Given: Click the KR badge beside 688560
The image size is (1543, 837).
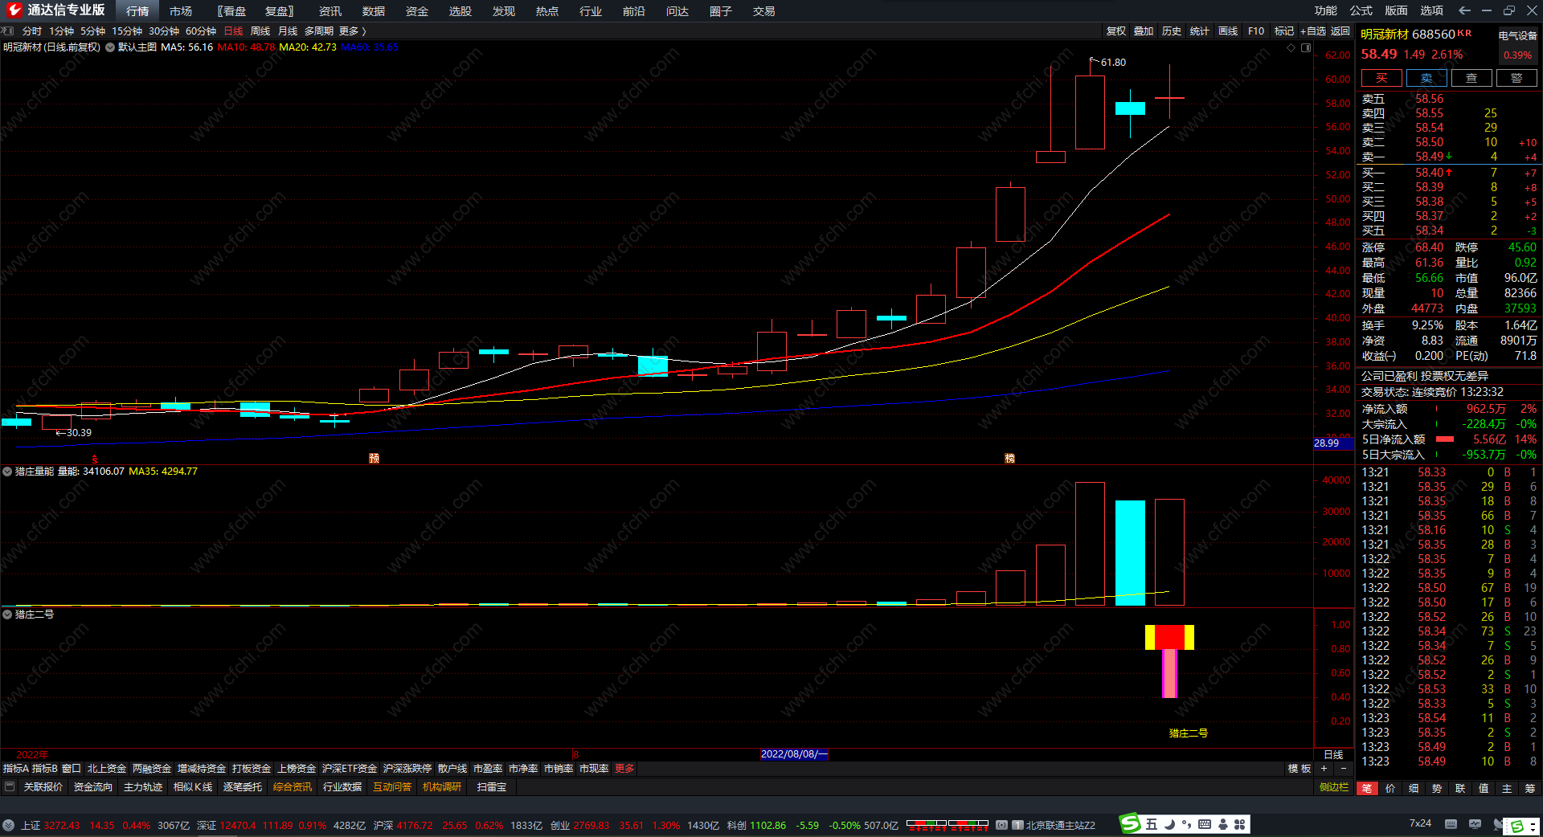Looking at the screenshot, I should [1464, 33].
